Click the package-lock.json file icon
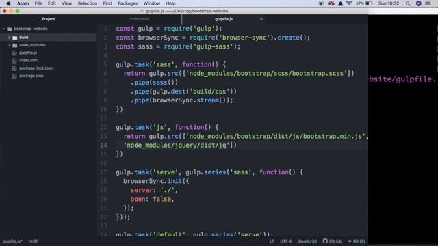The image size is (438, 246). coord(14,68)
